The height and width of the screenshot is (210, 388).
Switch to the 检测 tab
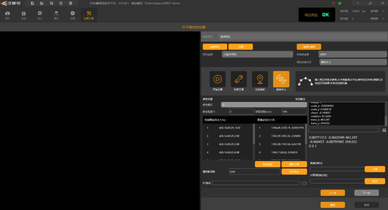tap(24, 14)
